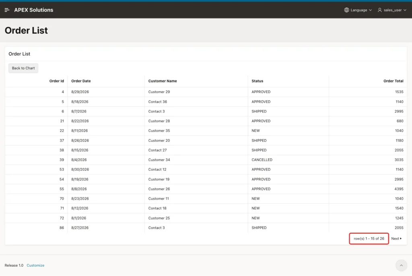Click order id 86 cell
The width and height of the screenshot is (412, 276).
[62, 228]
